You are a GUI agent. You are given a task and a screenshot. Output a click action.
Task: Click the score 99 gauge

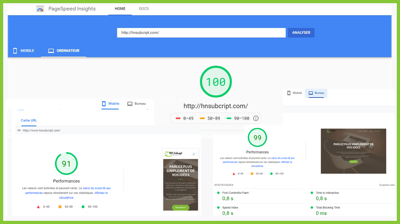pos(257,138)
